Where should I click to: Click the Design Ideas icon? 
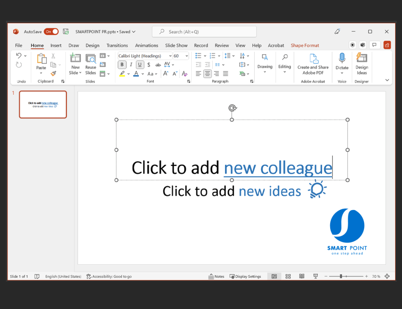[362, 64]
